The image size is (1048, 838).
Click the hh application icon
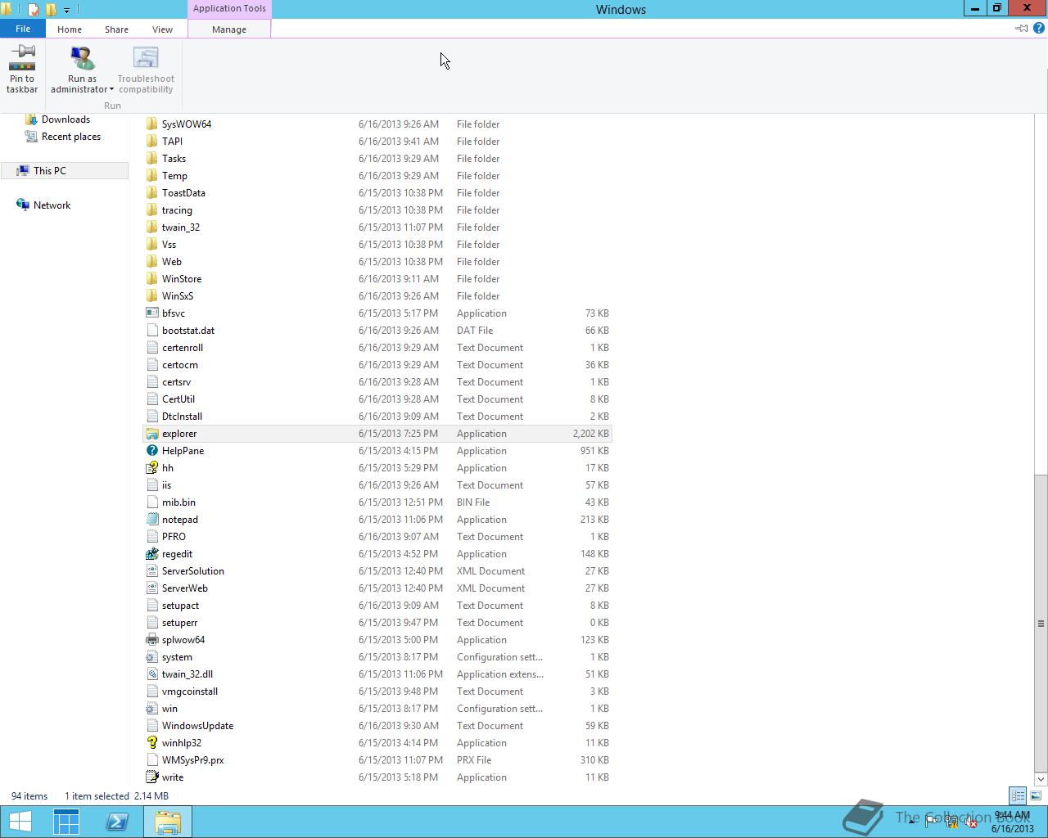tap(151, 468)
